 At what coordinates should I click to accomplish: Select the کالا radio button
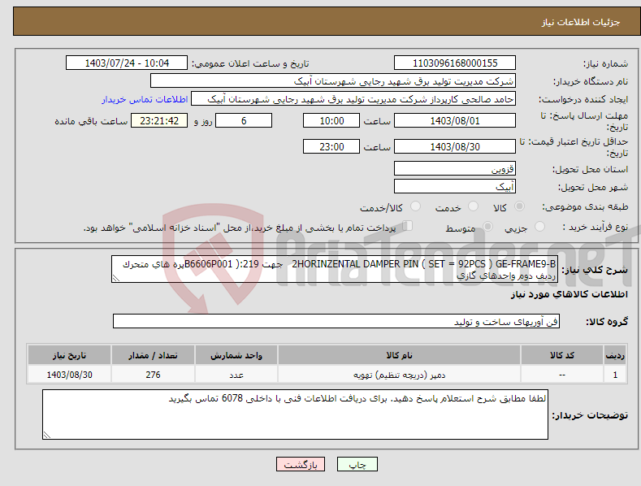(519, 206)
